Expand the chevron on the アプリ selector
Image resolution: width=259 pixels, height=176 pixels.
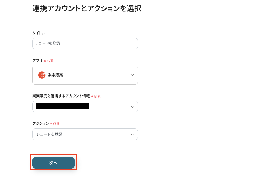coord(132,75)
